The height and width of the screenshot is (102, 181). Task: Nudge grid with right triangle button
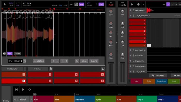tap(57, 61)
